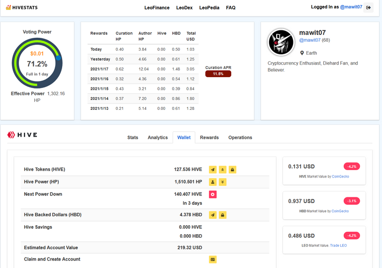The width and height of the screenshot is (382, 268).
Task: Click the @mawit07 handle in the profile card
Action: pyautogui.click(x=310, y=40)
